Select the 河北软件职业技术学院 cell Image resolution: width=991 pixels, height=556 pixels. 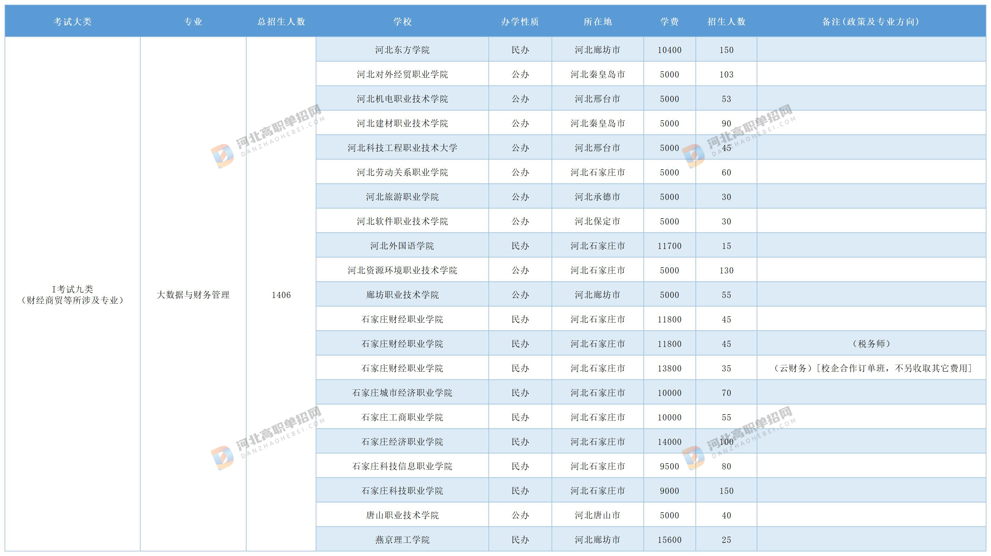pos(402,221)
